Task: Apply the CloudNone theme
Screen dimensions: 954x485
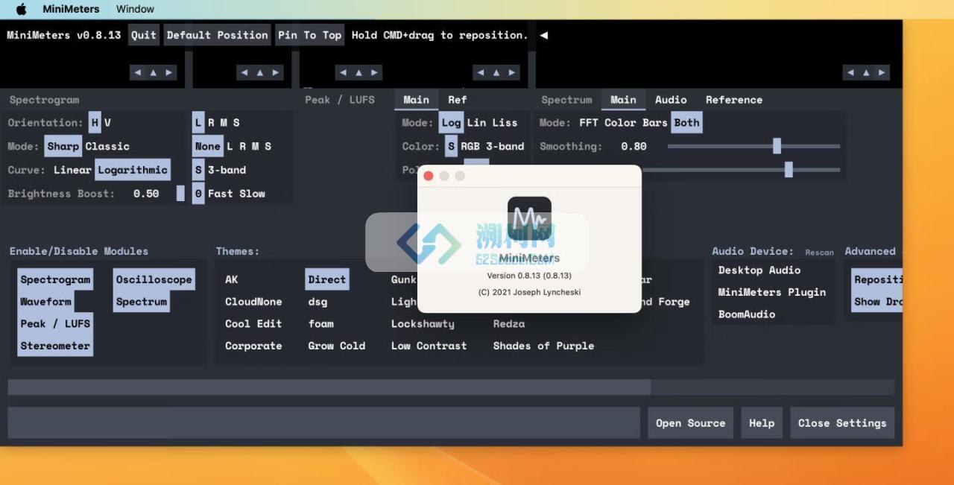Action: (253, 302)
